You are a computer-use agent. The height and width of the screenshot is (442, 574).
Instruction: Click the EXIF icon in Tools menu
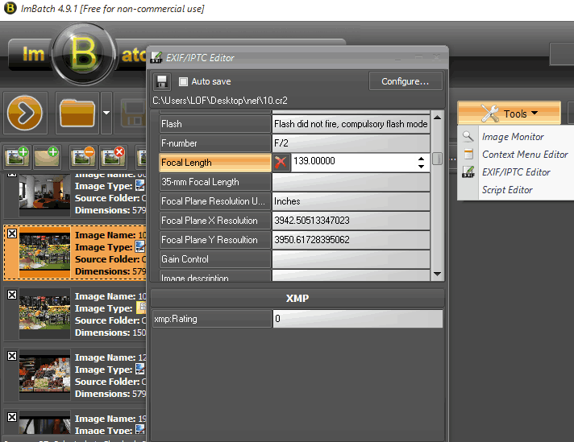click(x=468, y=171)
